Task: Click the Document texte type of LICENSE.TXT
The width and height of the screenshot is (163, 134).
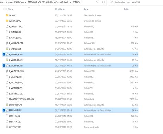Action: click(91, 127)
